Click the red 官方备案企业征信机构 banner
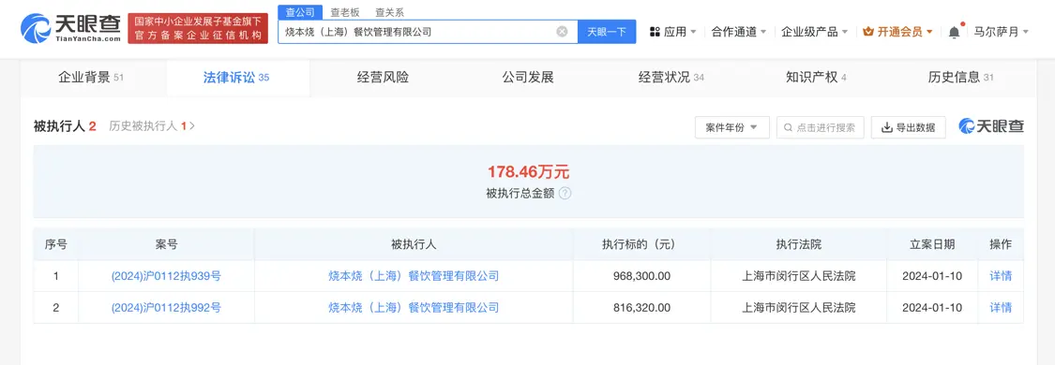This screenshot has height=365, width=1055. pos(198,29)
